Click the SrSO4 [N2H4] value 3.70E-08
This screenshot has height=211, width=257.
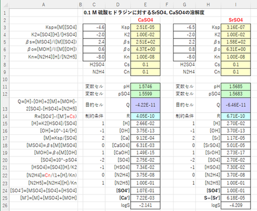(236, 175)
